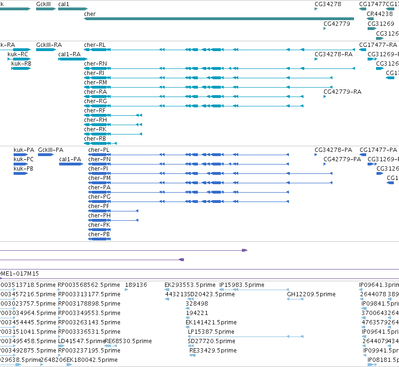
Task: Select the 194221 feature label
Action: click(x=197, y=313)
